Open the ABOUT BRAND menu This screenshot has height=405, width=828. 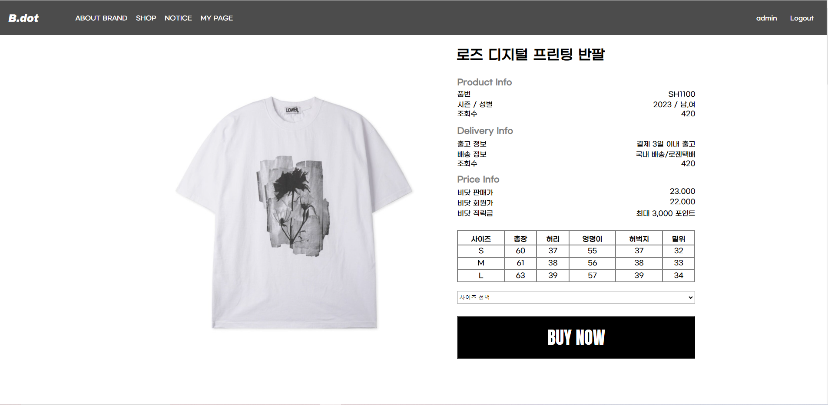pyautogui.click(x=101, y=18)
